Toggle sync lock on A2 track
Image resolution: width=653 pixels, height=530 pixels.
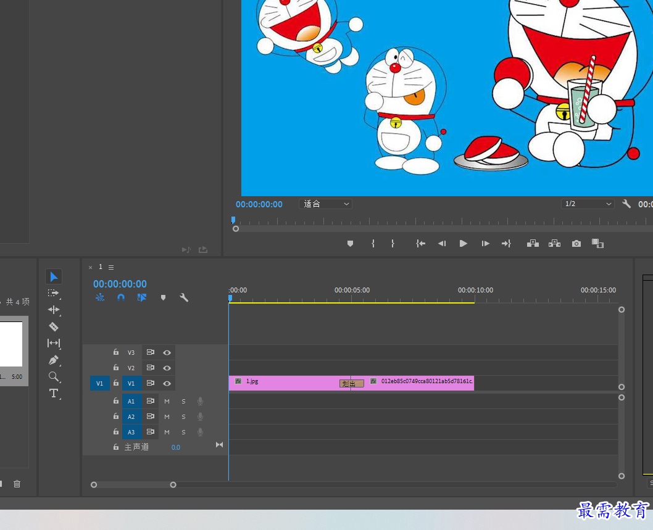[151, 416]
